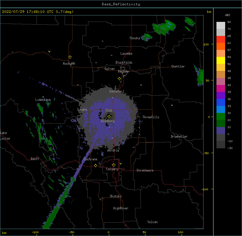Viewport: 242px width, 236px height.
Task: Select the light gray 70-80 dBZ swatch
Action: 221,25
